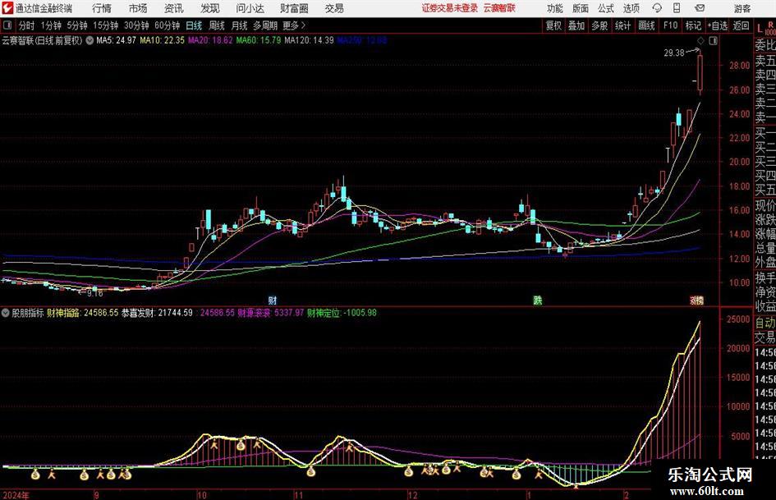Viewport: 776px width, 500px height.
Task: Open the 交易 menu
Action: click(x=334, y=8)
